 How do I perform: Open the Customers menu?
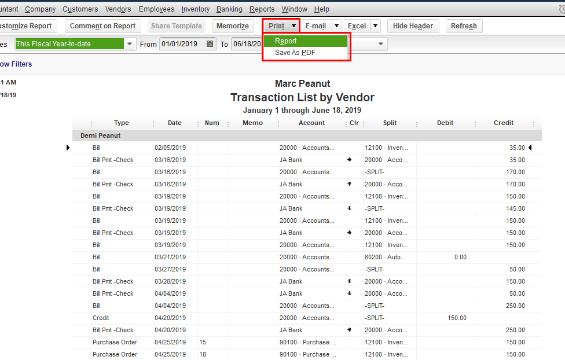(x=80, y=9)
